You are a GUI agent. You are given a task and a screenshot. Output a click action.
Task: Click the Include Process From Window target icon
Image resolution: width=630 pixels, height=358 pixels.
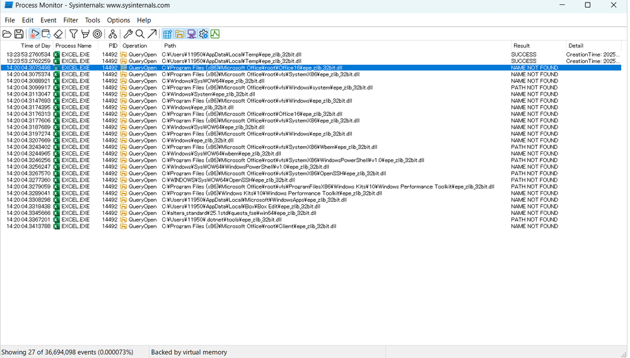(97, 34)
